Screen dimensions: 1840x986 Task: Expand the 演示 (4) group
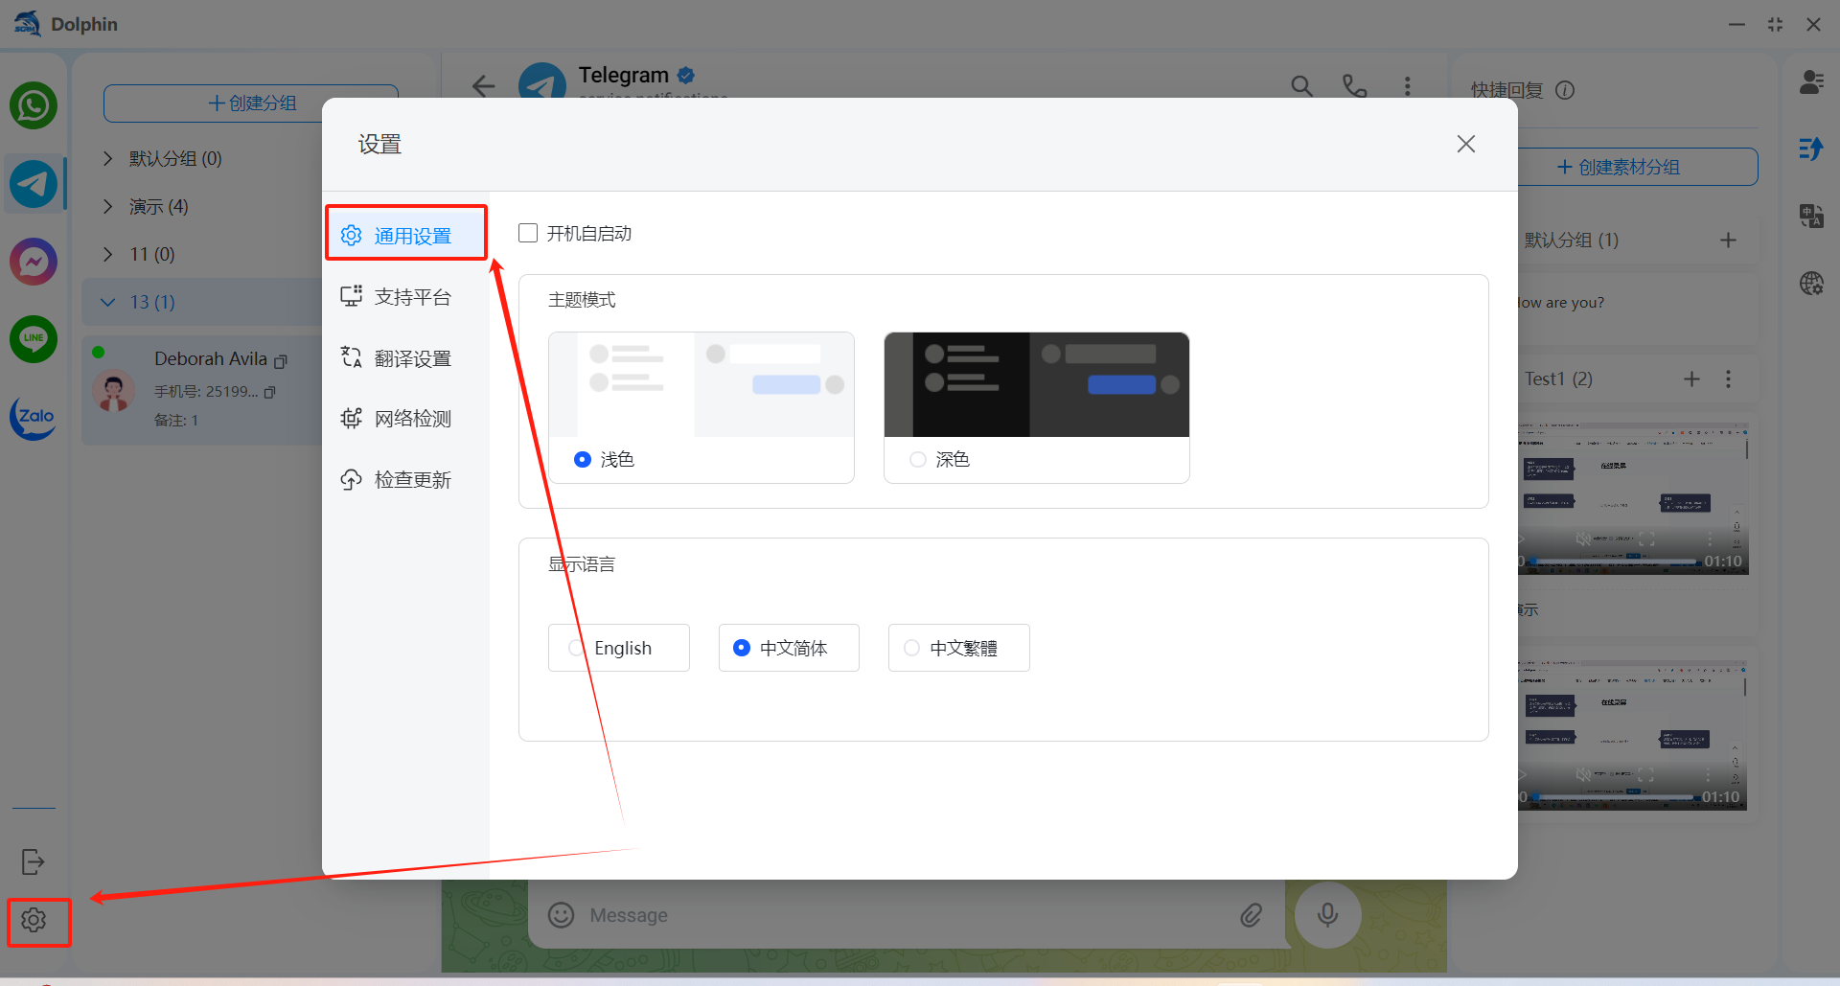(108, 207)
